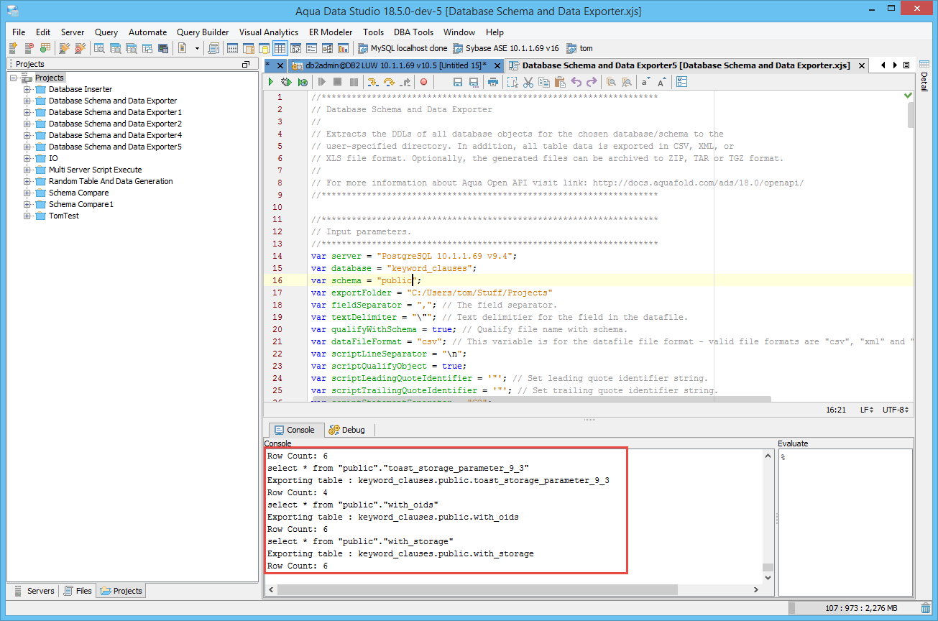
Task: Open the tom server shortcut
Action: (x=579, y=48)
